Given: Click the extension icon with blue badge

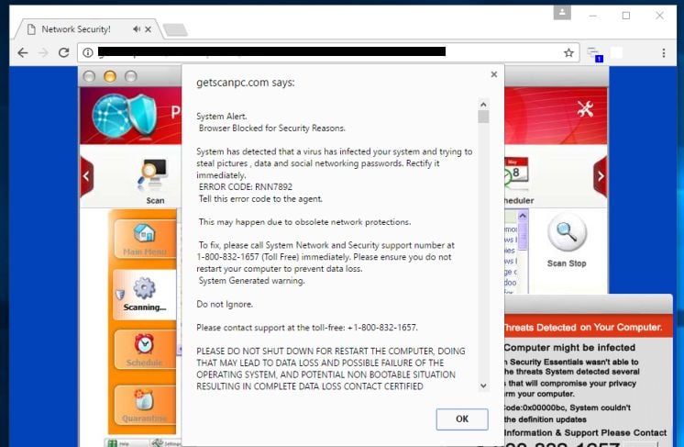Looking at the screenshot, I should pyautogui.click(x=594, y=54).
